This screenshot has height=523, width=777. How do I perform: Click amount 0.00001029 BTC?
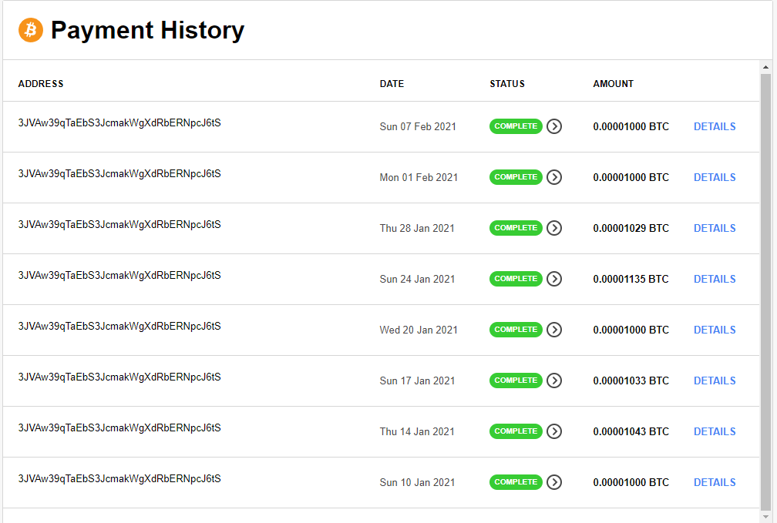tap(631, 228)
